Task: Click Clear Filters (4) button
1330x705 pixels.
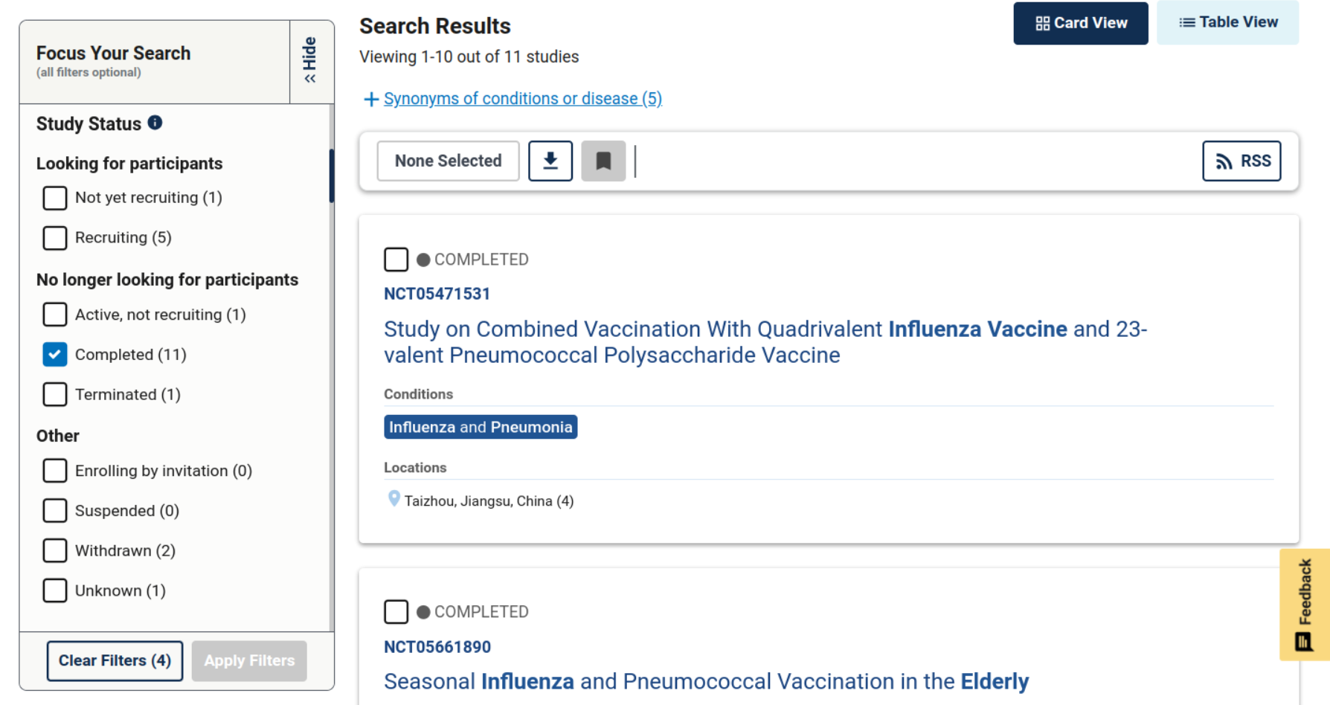Action: [x=115, y=660]
